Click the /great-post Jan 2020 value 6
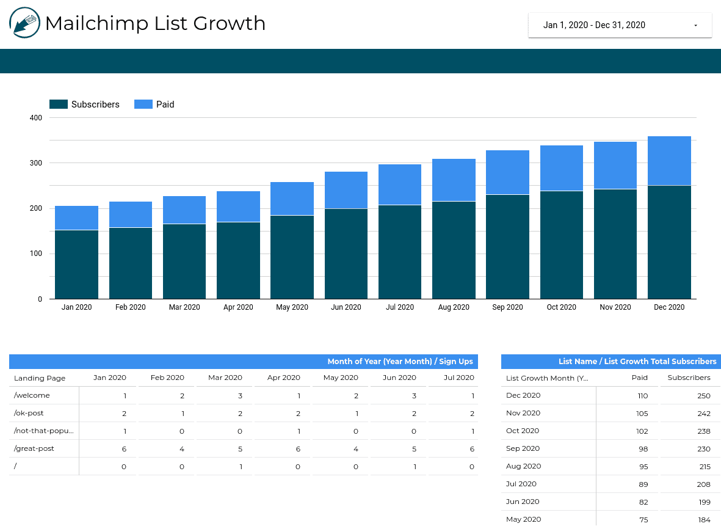 point(124,449)
